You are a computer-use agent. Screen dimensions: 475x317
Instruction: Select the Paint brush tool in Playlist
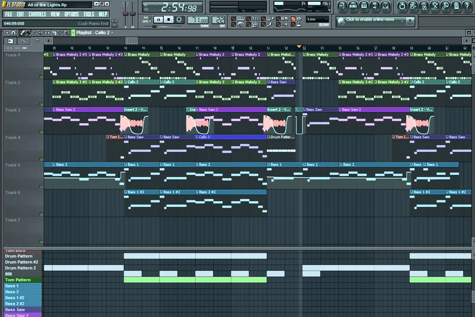coord(28,33)
